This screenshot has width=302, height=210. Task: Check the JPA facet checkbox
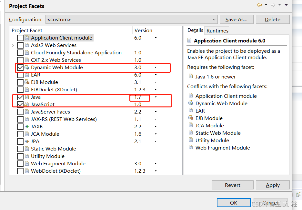point(20,142)
